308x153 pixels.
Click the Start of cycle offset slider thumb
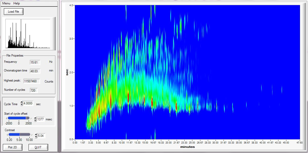[x=28, y=118]
